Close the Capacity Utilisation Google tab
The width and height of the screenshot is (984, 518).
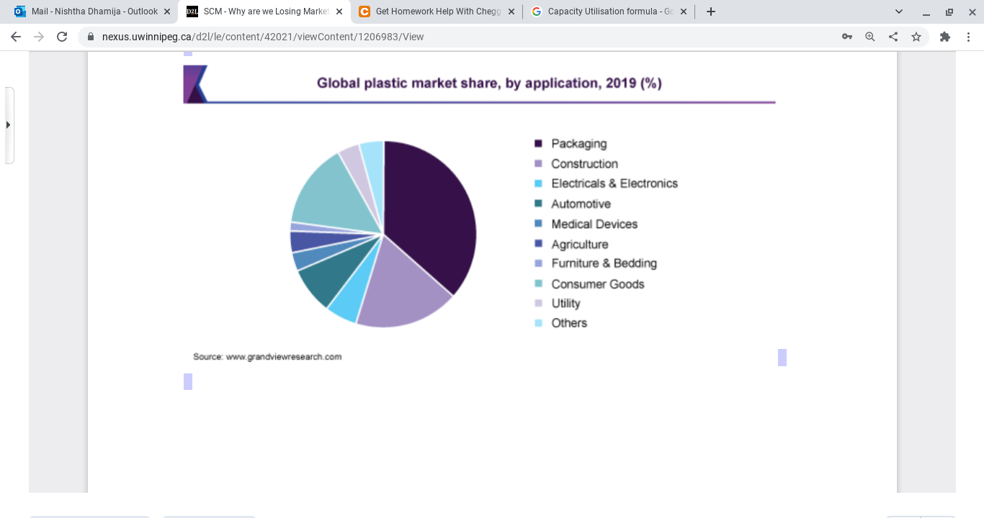coord(684,12)
